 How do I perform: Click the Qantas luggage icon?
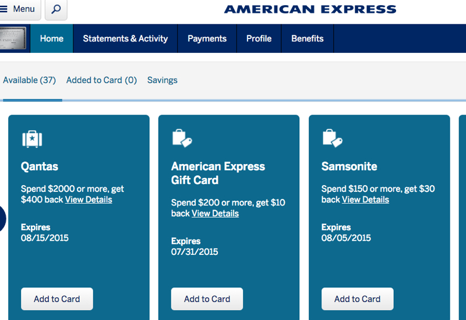click(x=32, y=138)
